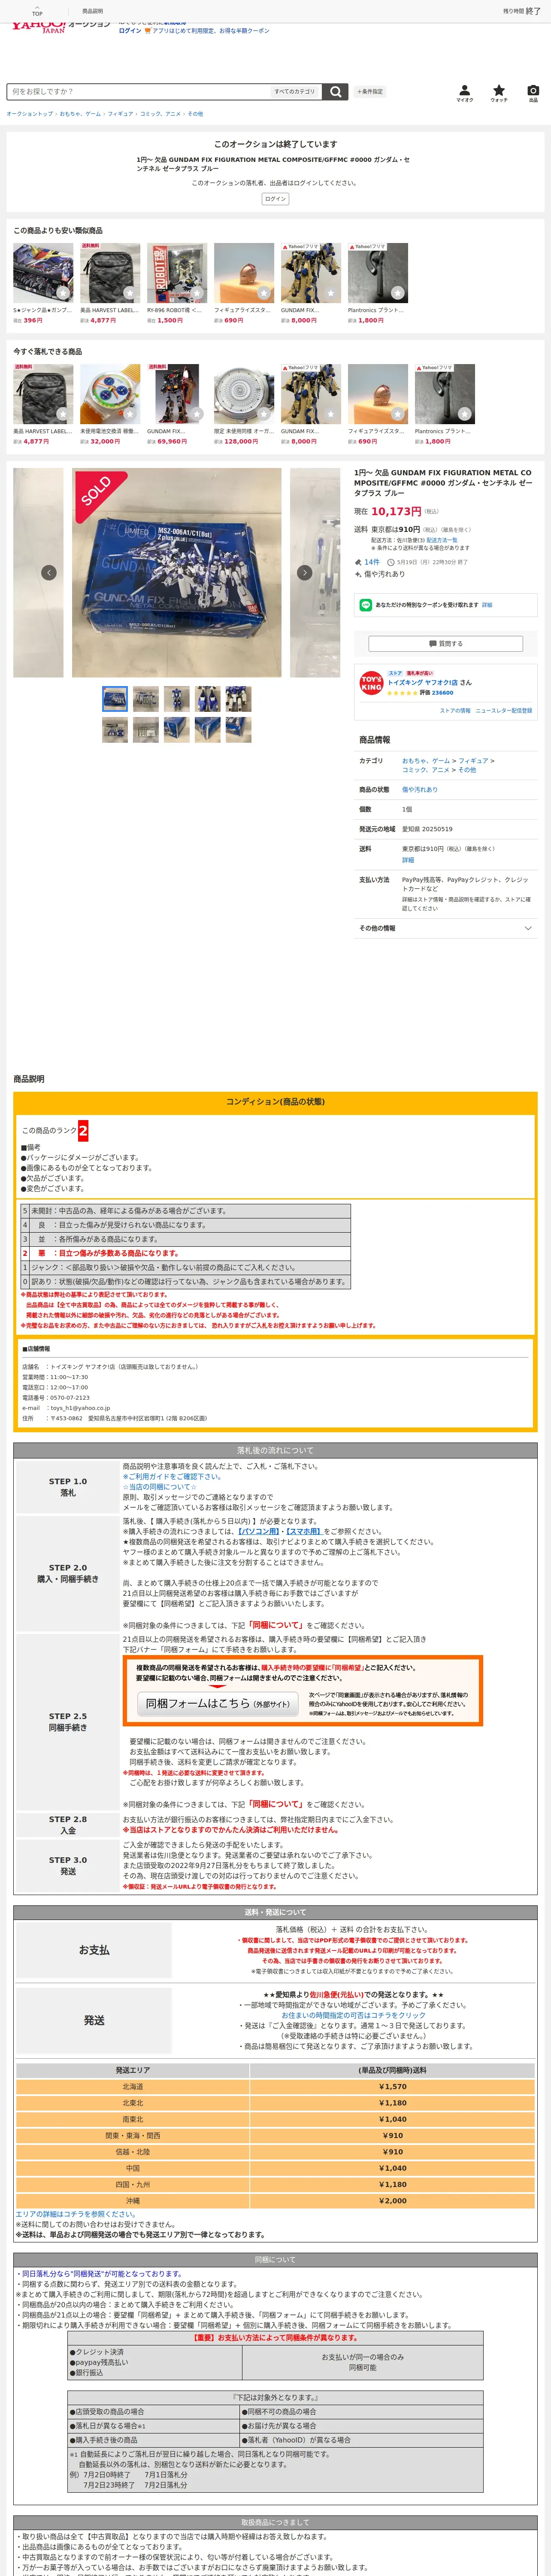Open the shipping 詳細 link under 送料
The image size is (551, 2576).
[408, 860]
